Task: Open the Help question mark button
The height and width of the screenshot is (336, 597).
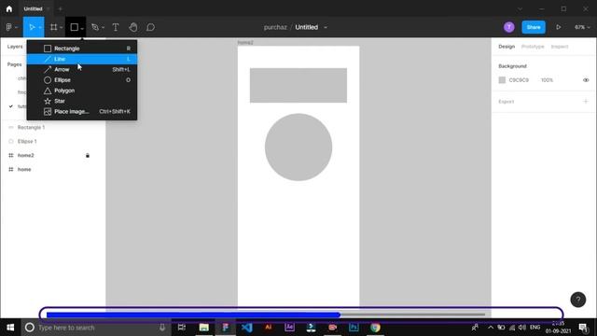Action: [578, 300]
